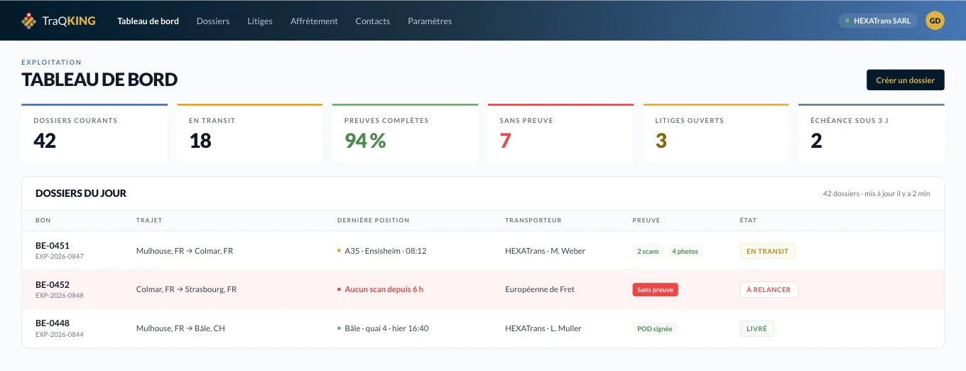Click carrier HEXATrans · L. Muller
966x371 pixels.
543,328
